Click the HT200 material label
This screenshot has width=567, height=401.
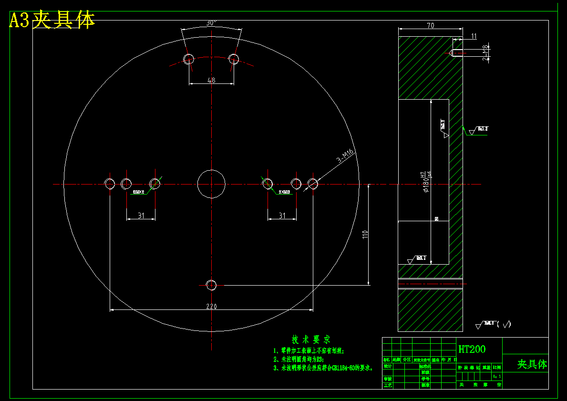[472, 349]
